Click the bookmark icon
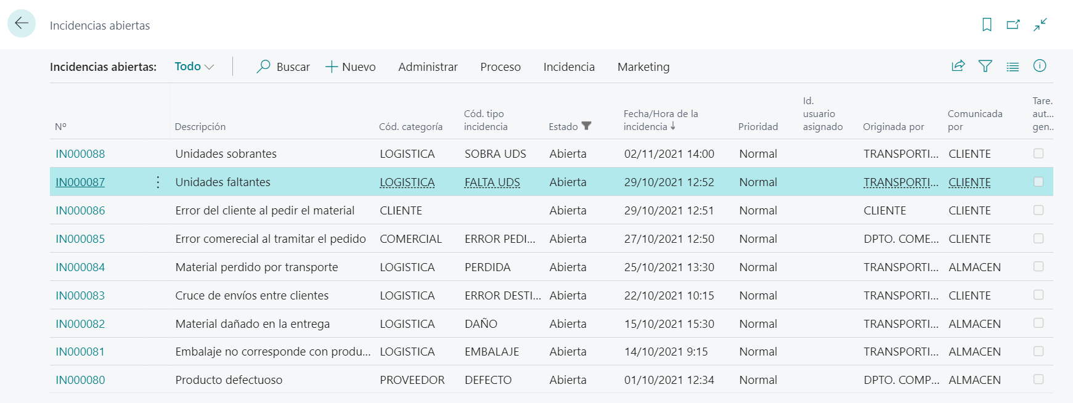Screen dimensions: 1073x403 [987, 25]
